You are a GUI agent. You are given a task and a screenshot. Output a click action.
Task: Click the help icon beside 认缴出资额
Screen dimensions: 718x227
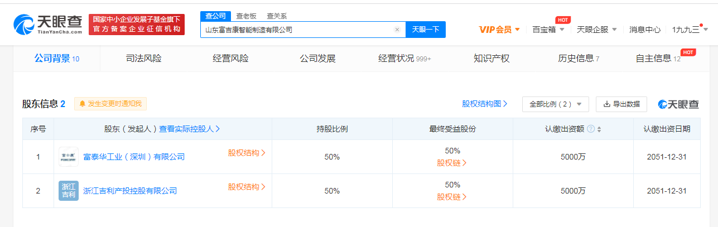591,129
